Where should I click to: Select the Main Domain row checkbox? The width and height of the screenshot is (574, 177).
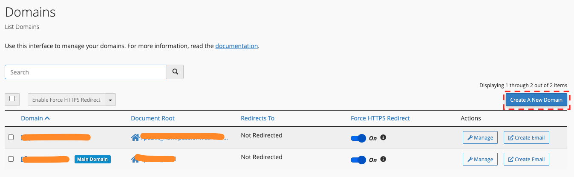(x=11, y=159)
